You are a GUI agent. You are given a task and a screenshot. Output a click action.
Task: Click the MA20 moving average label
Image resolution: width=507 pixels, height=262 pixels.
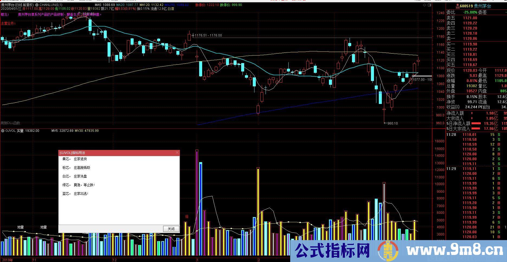[x=127, y=5]
